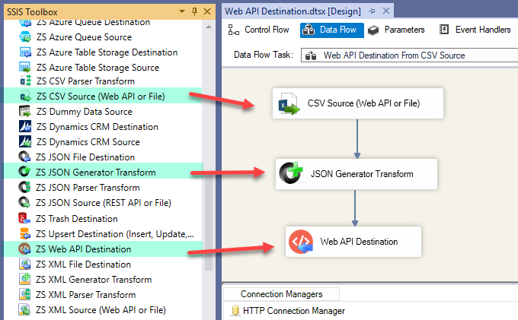518x320 pixels.
Task: Click 'ZS Dynamics CRM Destination' text
Action: tap(98, 126)
